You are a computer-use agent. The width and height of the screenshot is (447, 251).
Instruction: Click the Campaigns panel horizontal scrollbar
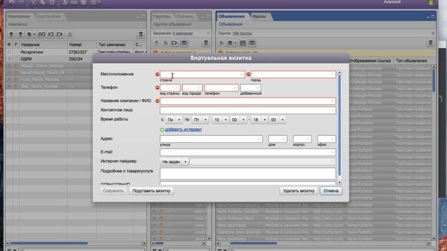[49, 243]
